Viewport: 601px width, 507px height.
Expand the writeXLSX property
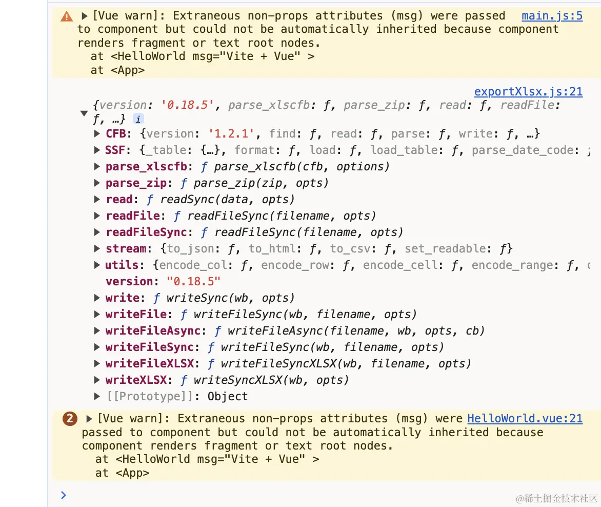coord(97,380)
